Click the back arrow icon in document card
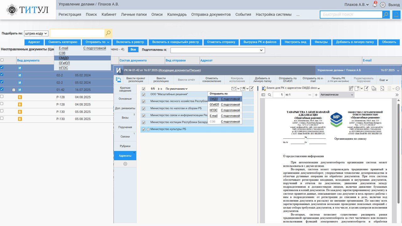This screenshot has height=226, width=402. [x=119, y=80]
